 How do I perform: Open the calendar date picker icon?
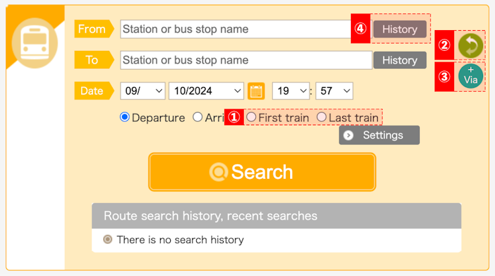point(256,91)
